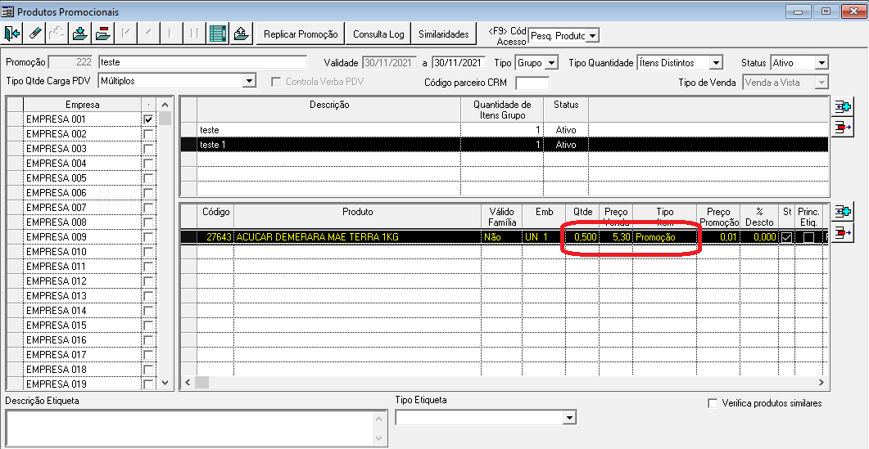Check the EMPRESA 005 checkbox
The width and height of the screenshot is (869, 449).
point(148,178)
